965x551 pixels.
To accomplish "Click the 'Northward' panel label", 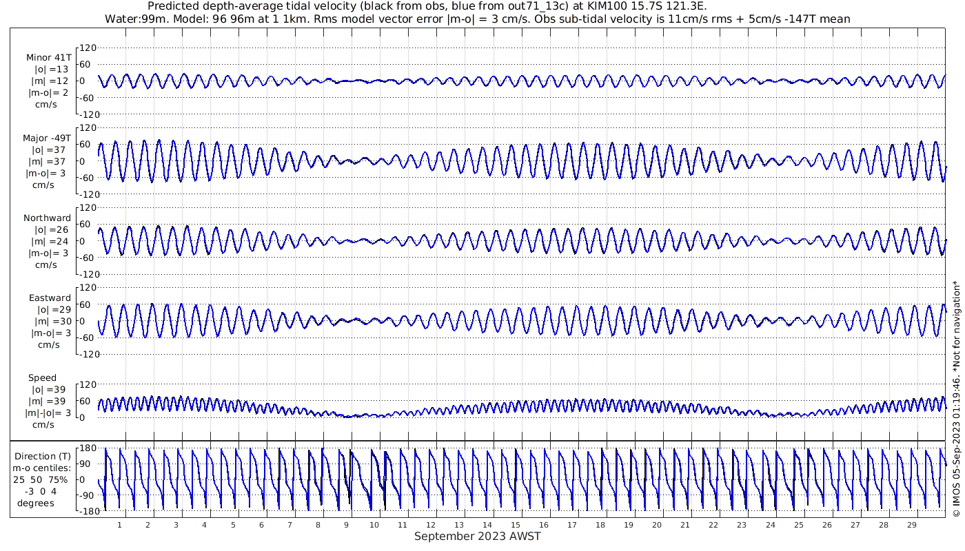I will (47, 218).
